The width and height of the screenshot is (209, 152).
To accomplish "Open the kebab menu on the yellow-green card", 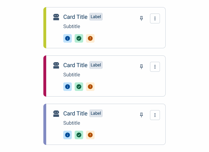I will (155, 18).
